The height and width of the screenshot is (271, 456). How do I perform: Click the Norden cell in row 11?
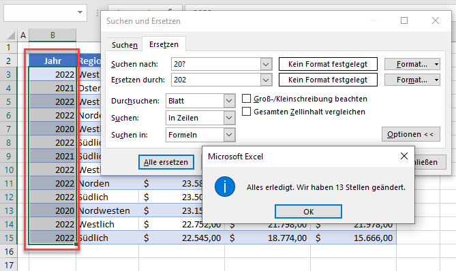pos(107,184)
